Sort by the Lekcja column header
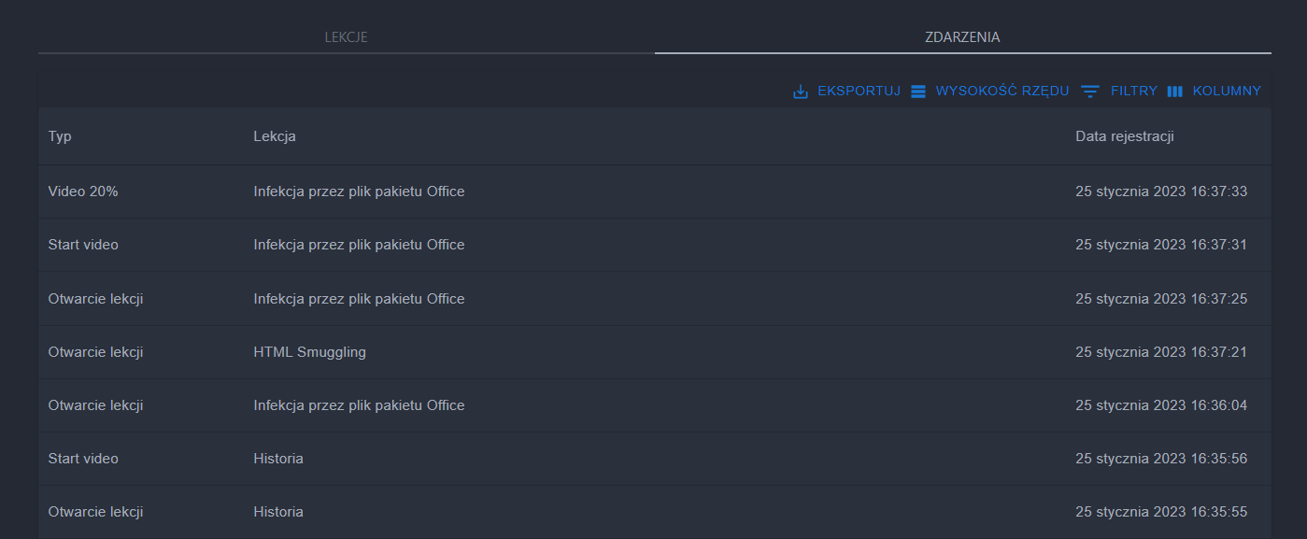 click(x=275, y=136)
